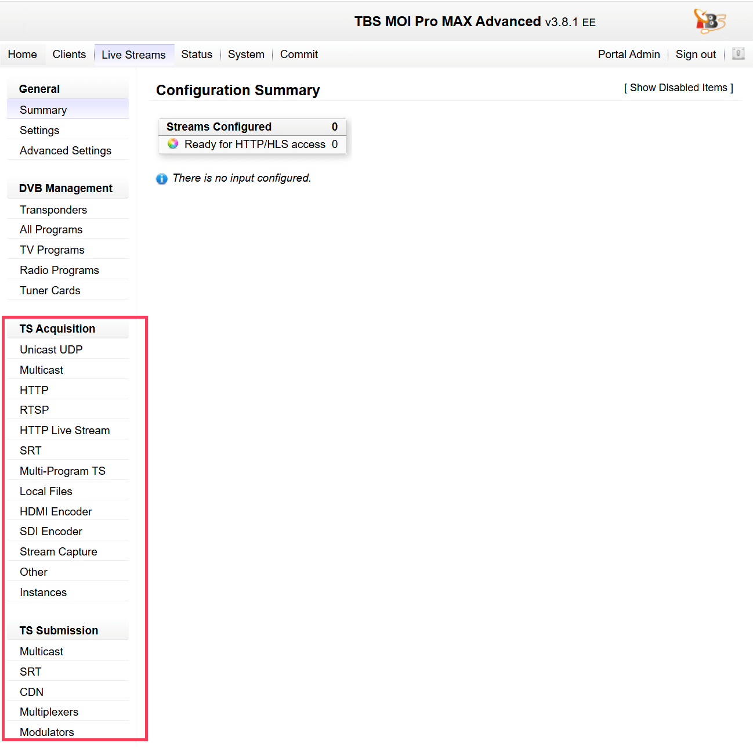753x747 pixels.
Task: Open Multi-Program TS input page
Action: point(63,471)
